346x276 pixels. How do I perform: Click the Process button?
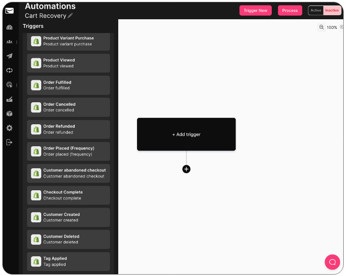click(x=290, y=11)
